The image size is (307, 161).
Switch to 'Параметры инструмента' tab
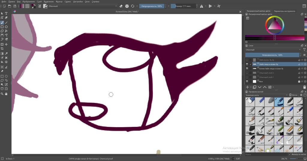coord(284,11)
